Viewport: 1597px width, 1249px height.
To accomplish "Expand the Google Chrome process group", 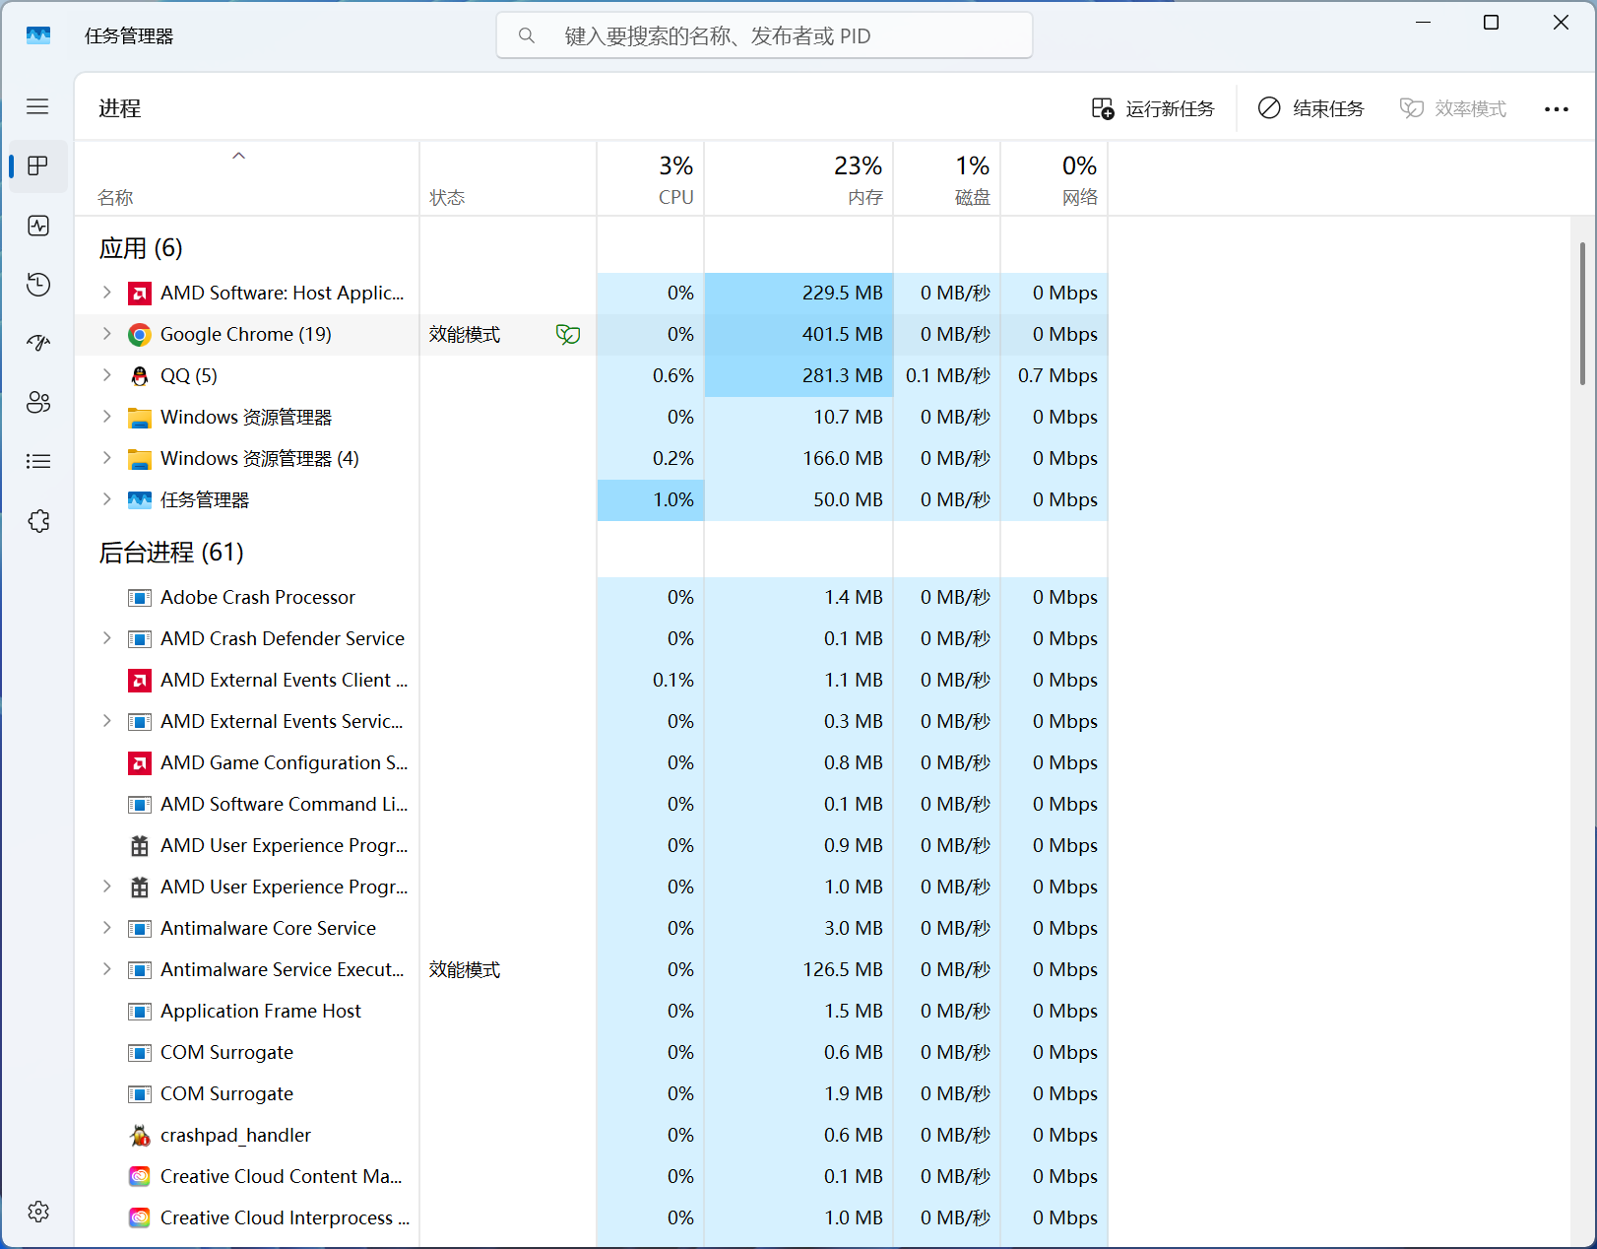I will pyautogui.click(x=106, y=334).
